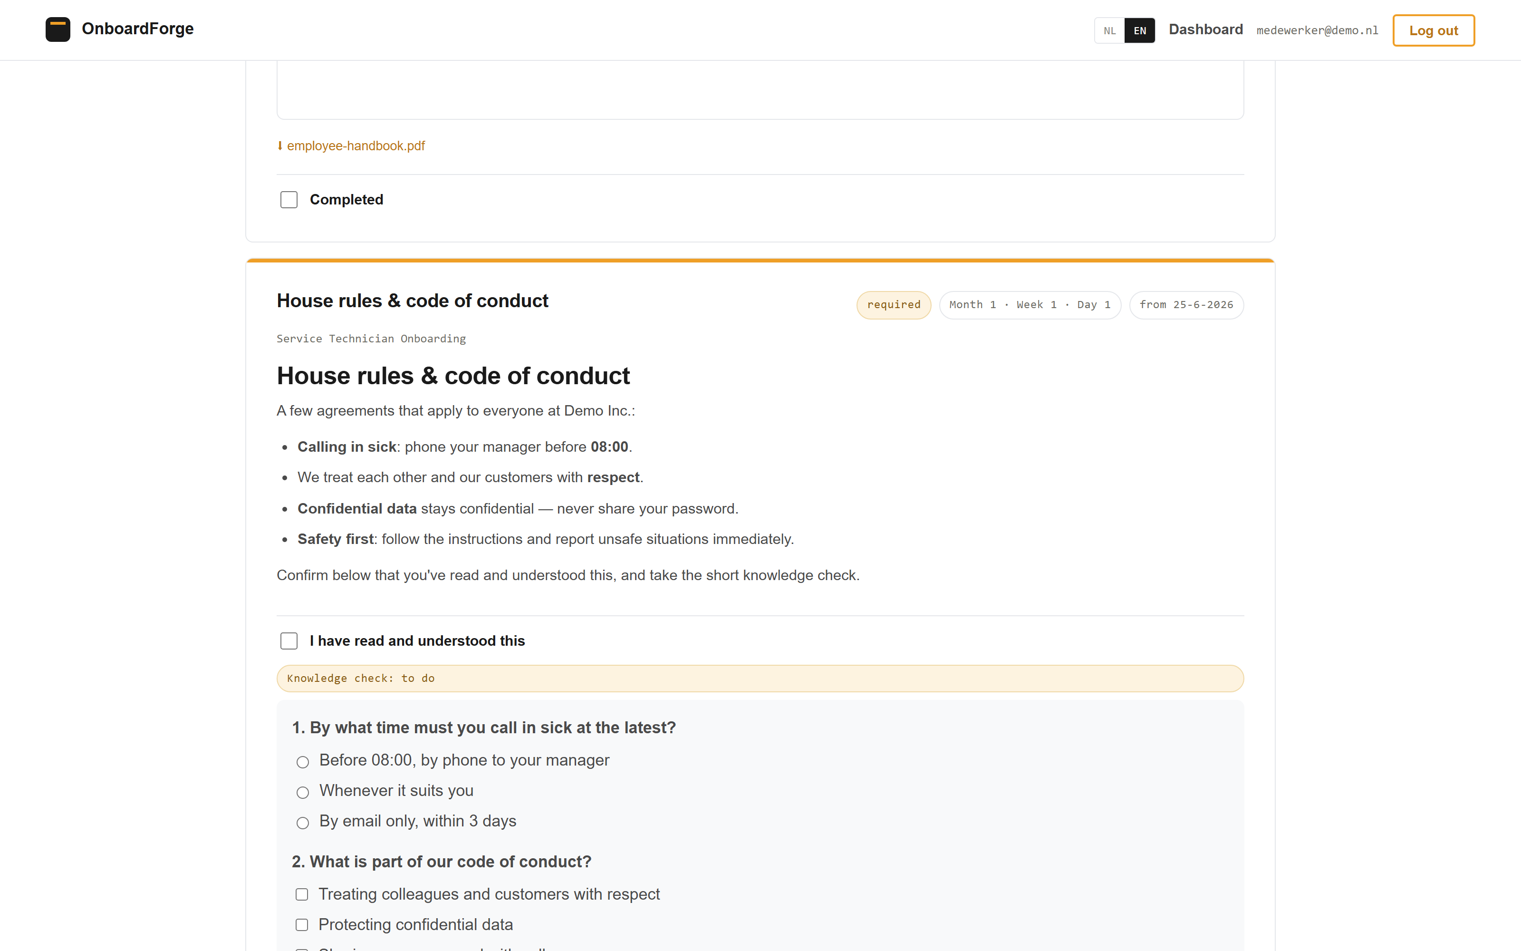Click question '2. What is part of our code of conduct?'
1521x951 pixels.
point(441,862)
